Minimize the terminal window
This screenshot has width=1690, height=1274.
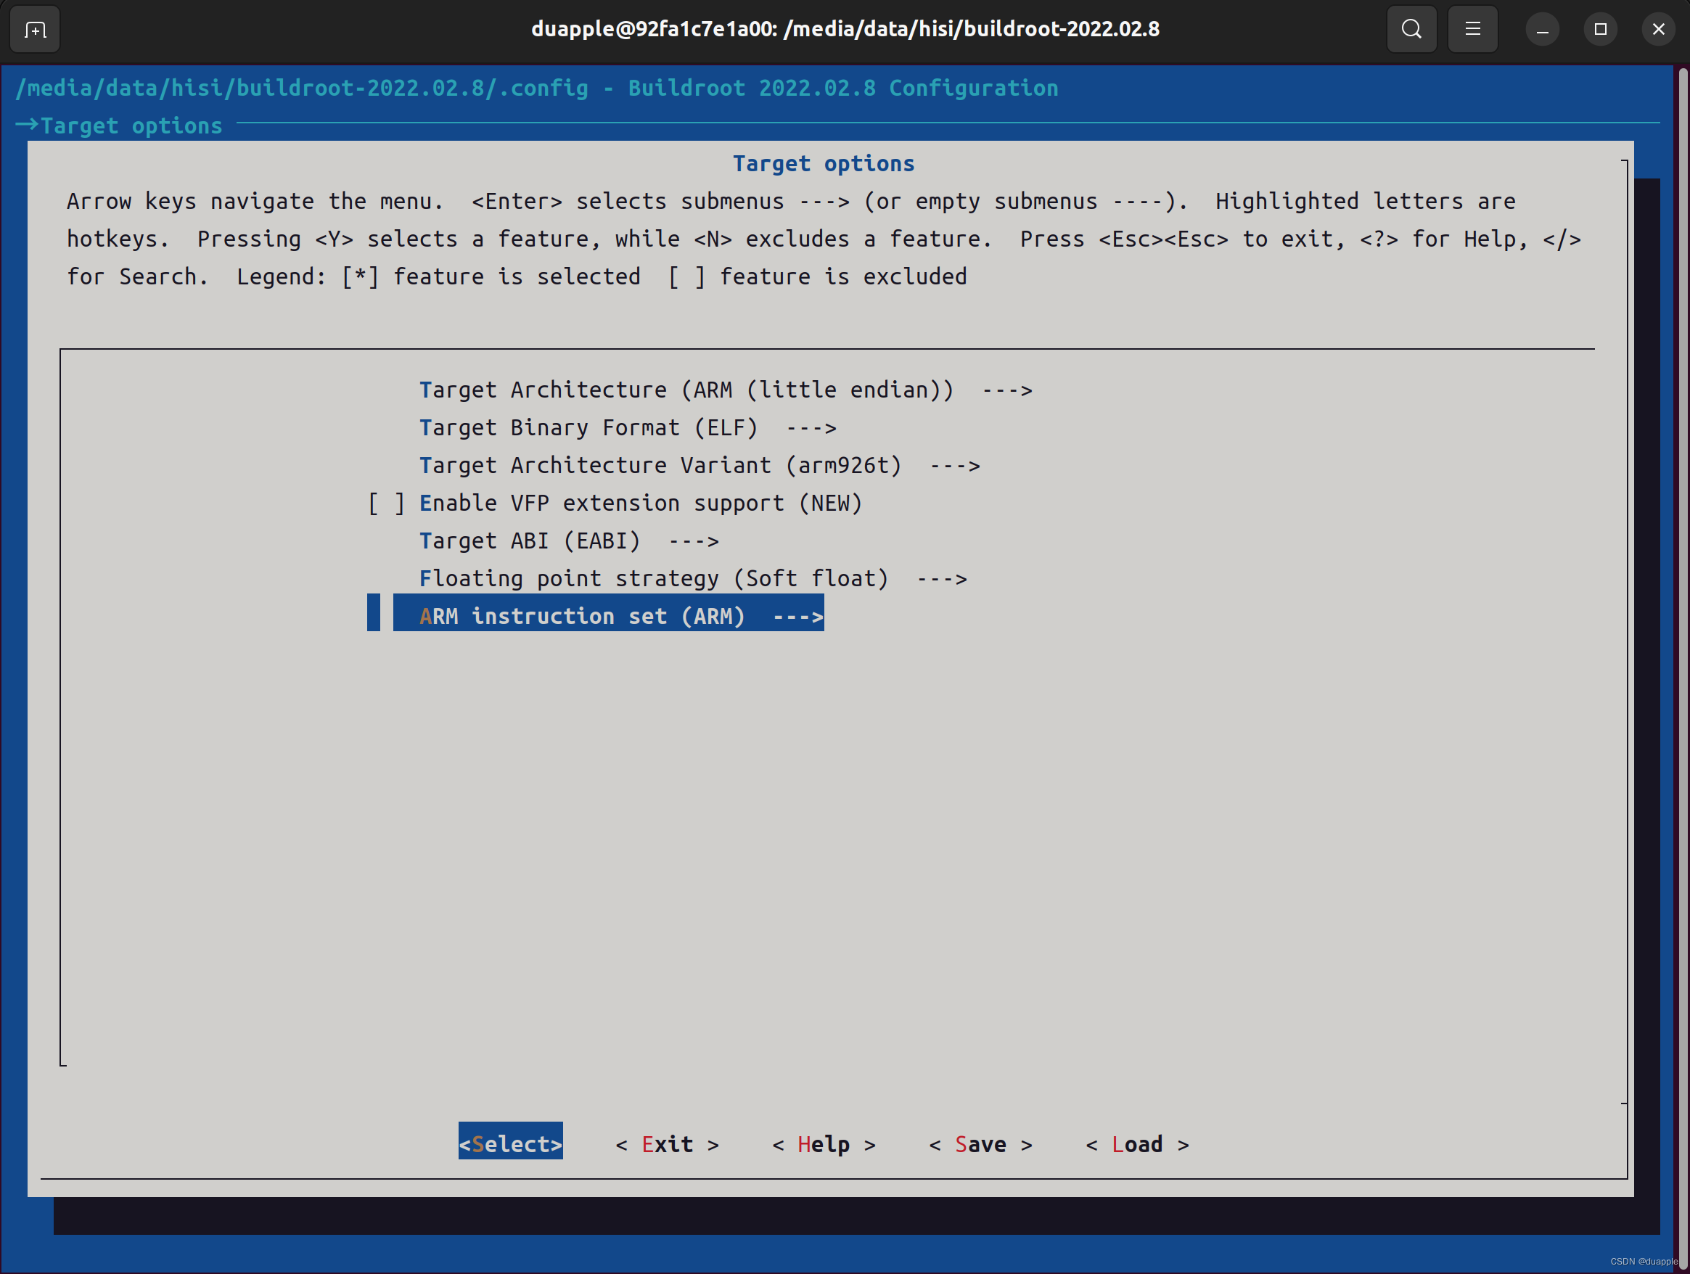pos(1543,30)
